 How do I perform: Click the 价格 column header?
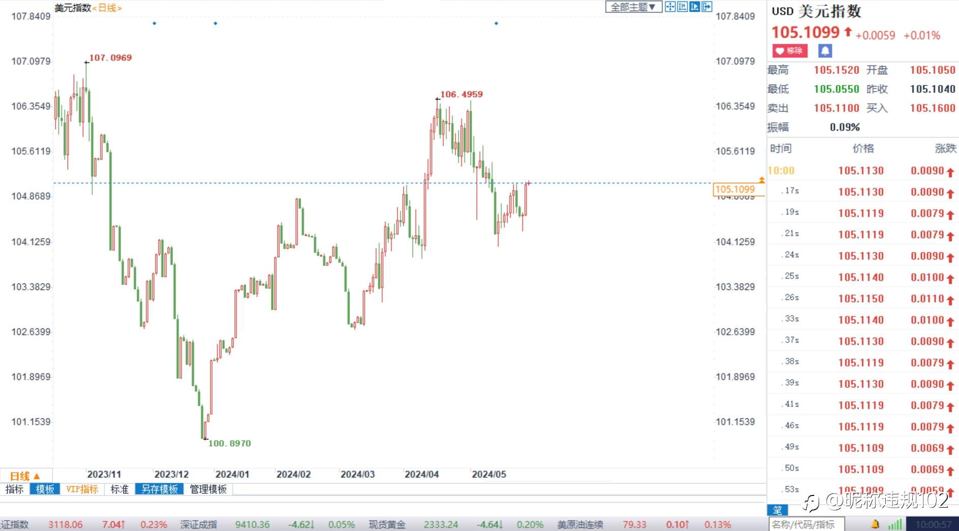pyautogui.click(x=863, y=148)
